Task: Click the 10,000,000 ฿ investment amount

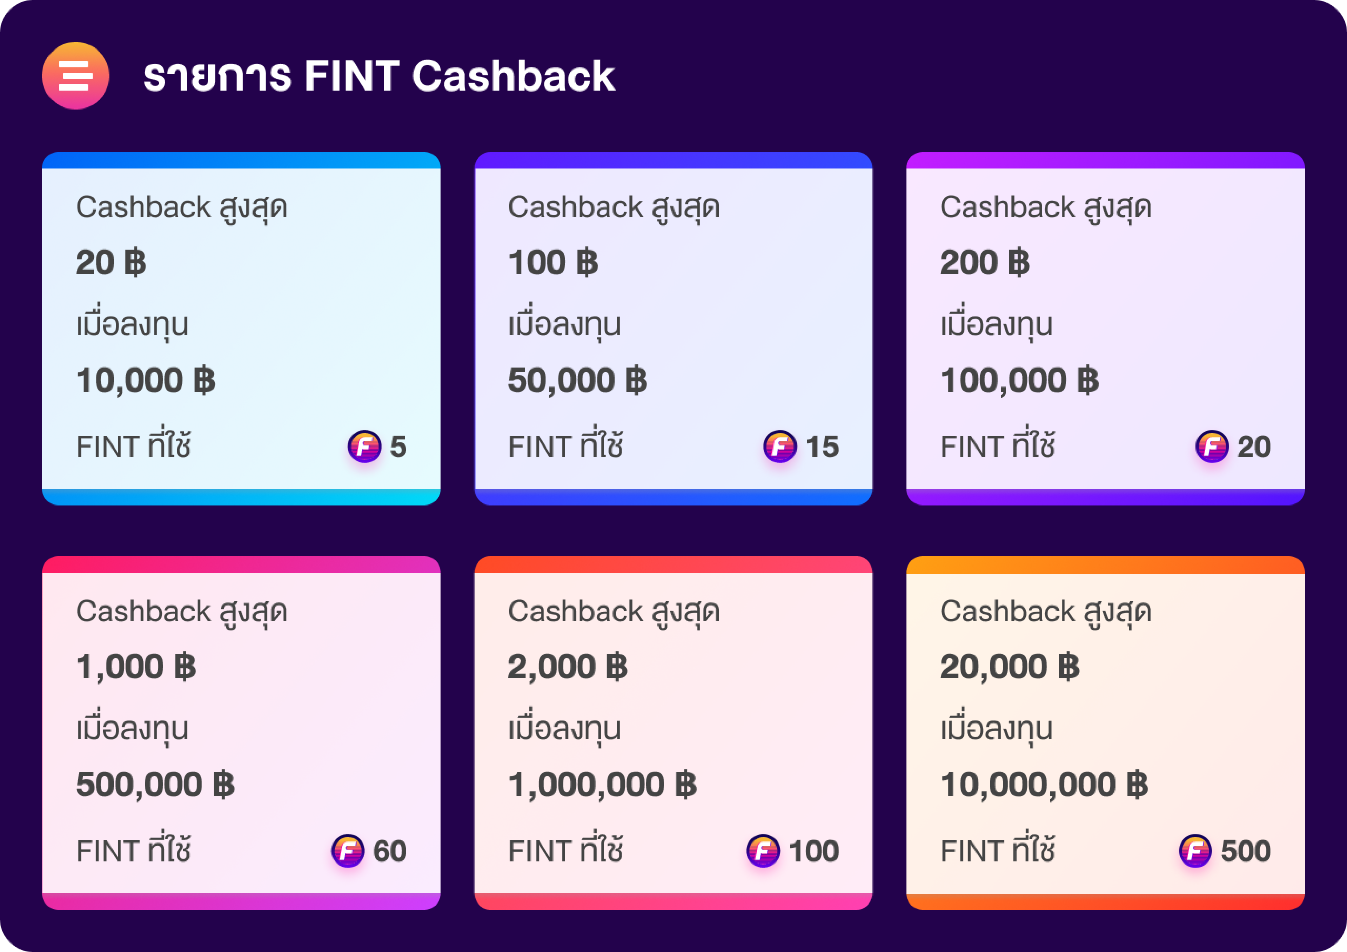Action: (x=1044, y=785)
